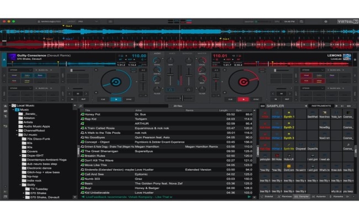Toggle the red Kick stem pad on the right deck
Image resolution: width=359 pixels, height=219 pixels.
point(306,81)
